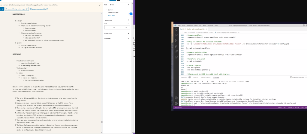Open Extensions icon in VS Code activity bar
The image size is (307, 134).
pyautogui.click(x=176, y=52)
